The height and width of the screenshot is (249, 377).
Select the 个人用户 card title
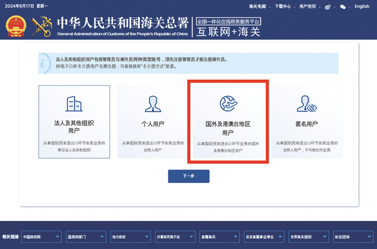153,124
